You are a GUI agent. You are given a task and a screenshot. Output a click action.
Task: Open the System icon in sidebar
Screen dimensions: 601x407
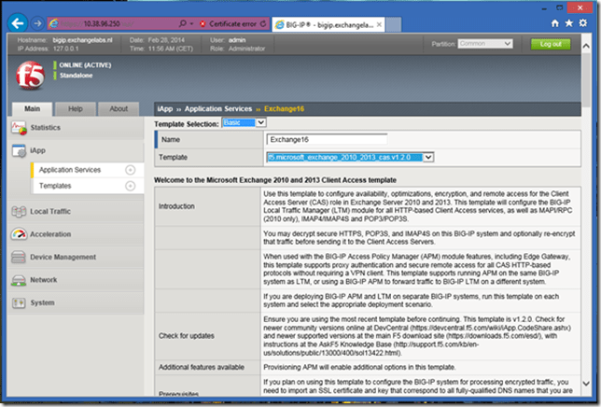[18, 303]
